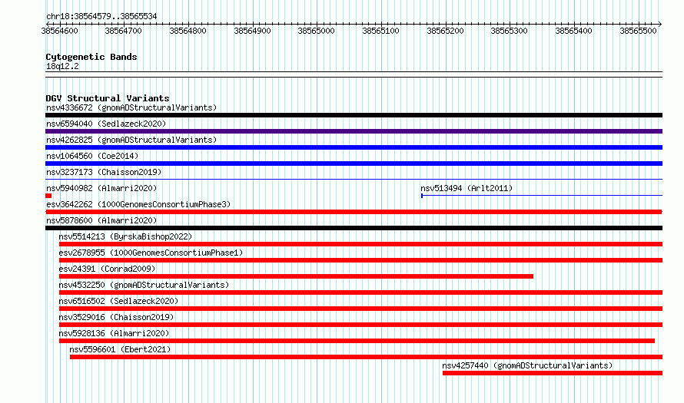Click the nsv4532250 gnomADStructuralVariants label
The height and width of the screenshot is (403, 684).
[x=144, y=285]
